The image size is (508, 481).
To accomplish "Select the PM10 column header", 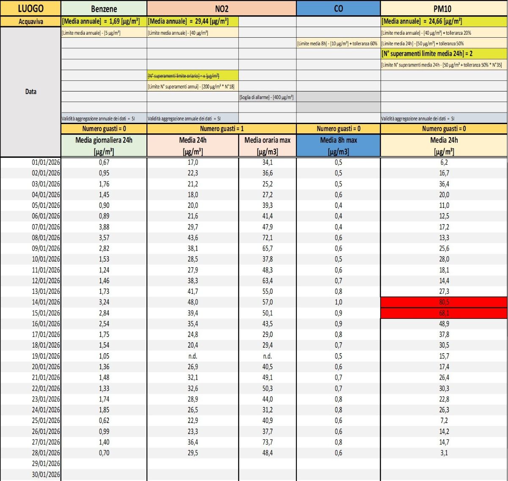I will [x=444, y=8].
